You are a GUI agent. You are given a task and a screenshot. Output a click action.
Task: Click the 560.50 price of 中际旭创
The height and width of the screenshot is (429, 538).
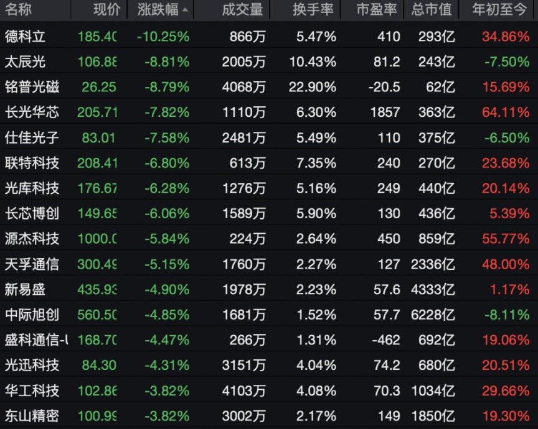click(97, 315)
